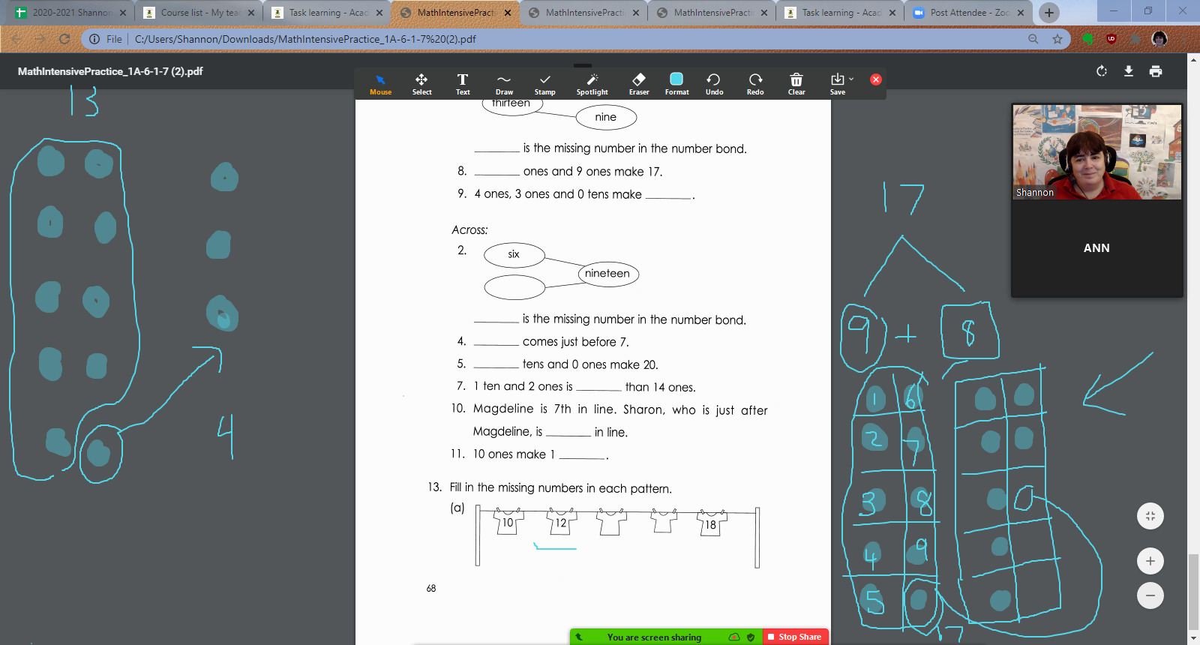Stop the Zoom screen share

point(795,637)
